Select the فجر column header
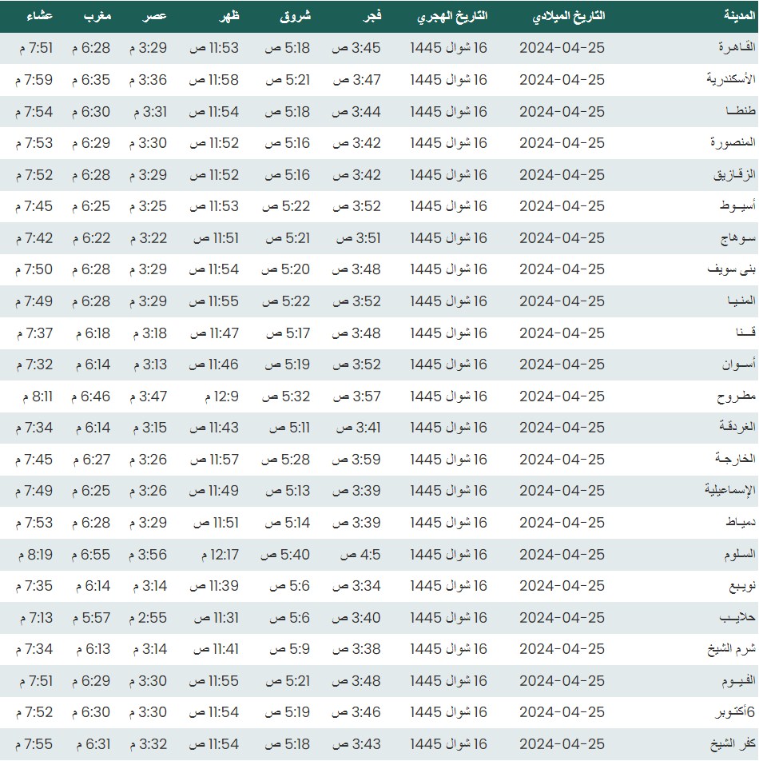 (372, 17)
